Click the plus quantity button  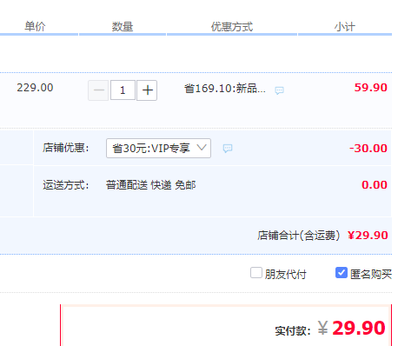click(147, 90)
